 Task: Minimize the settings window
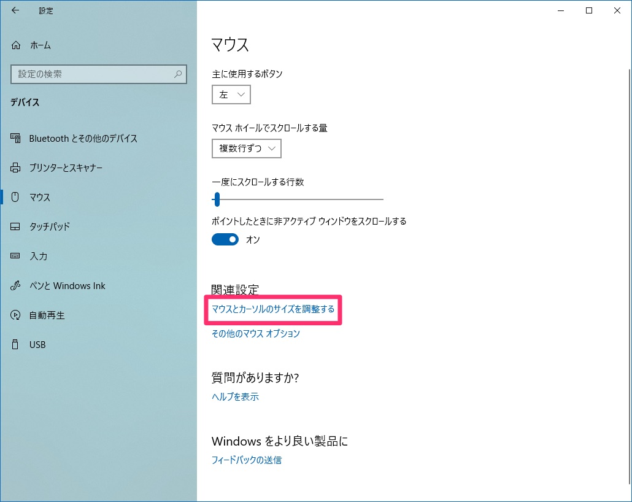(561, 10)
